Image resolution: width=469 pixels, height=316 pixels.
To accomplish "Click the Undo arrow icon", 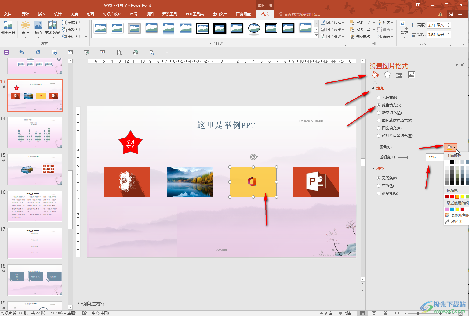I will pyautogui.click(x=21, y=52).
